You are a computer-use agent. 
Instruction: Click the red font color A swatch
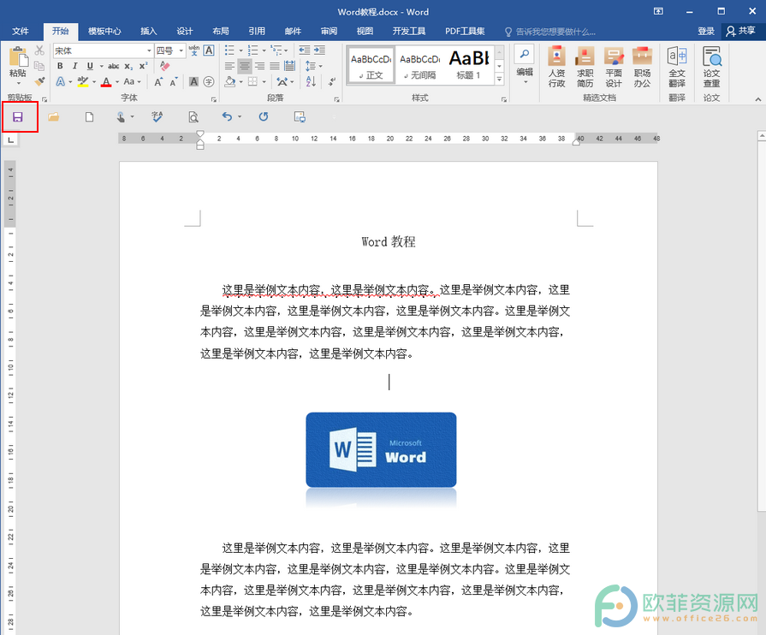coord(106,81)
